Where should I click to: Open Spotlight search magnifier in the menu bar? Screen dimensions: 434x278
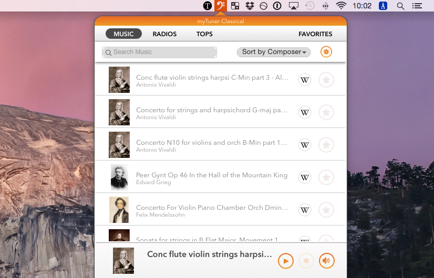[400, 6]
